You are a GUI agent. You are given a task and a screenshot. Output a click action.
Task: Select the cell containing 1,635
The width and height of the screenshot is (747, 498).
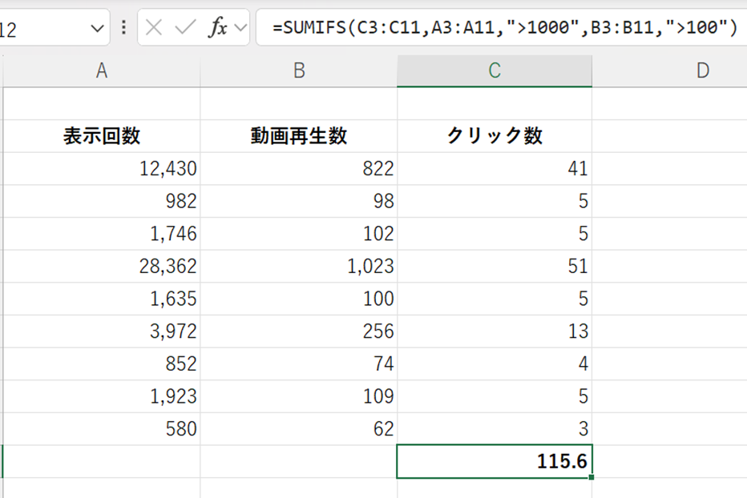tap(102, 299)
